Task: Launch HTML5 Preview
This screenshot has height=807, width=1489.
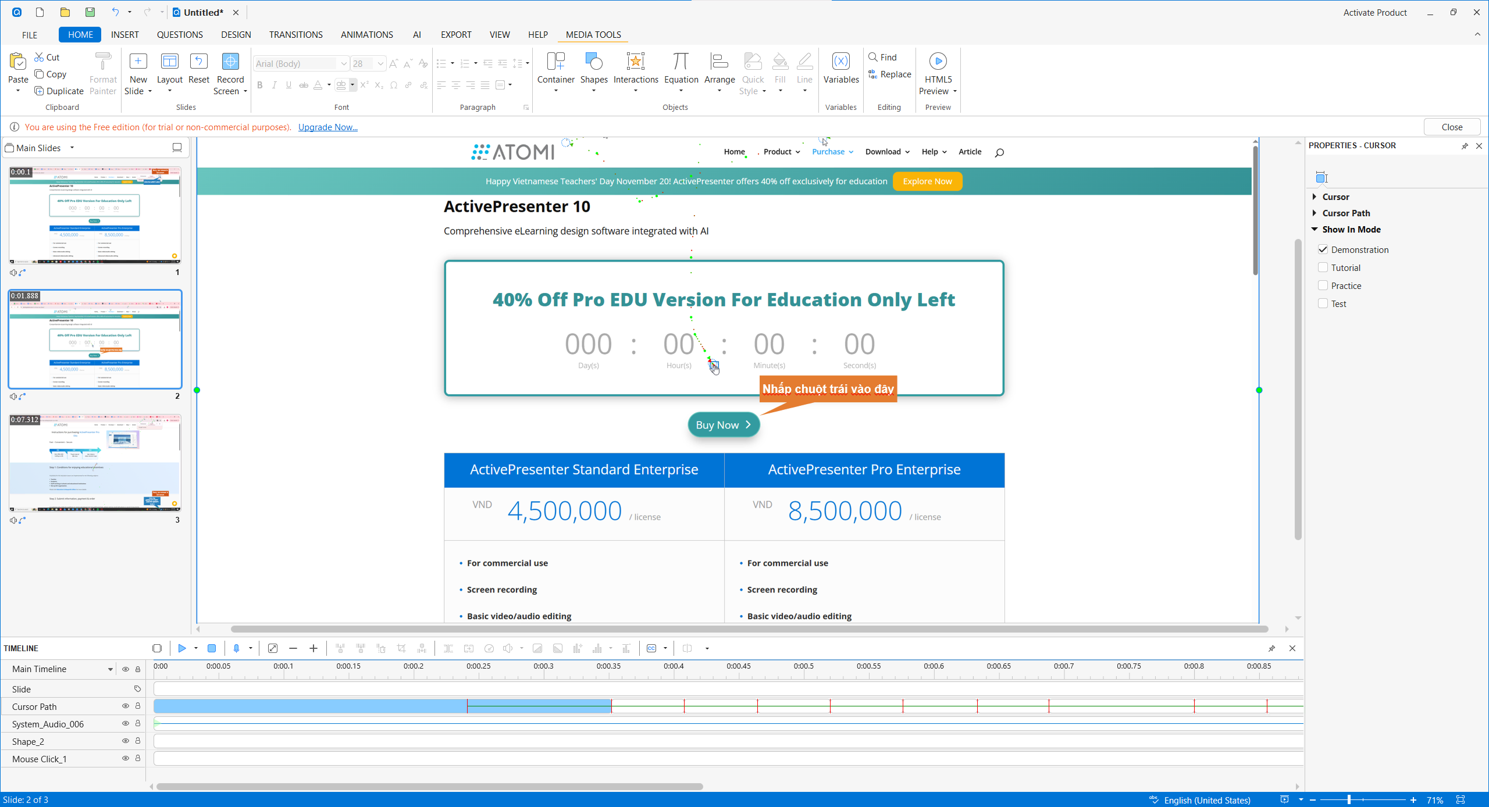Action: [x=938, y=62]
